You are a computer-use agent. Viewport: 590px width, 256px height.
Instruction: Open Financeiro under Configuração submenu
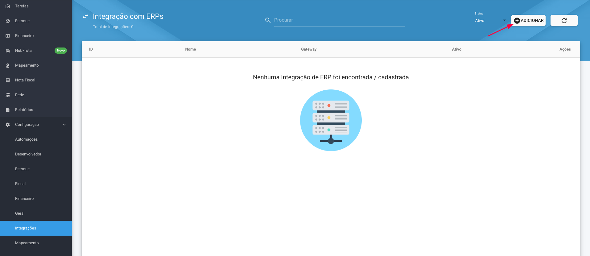(36, 199)
